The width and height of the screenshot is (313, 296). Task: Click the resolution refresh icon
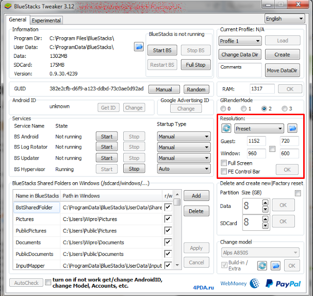(226, 128)
